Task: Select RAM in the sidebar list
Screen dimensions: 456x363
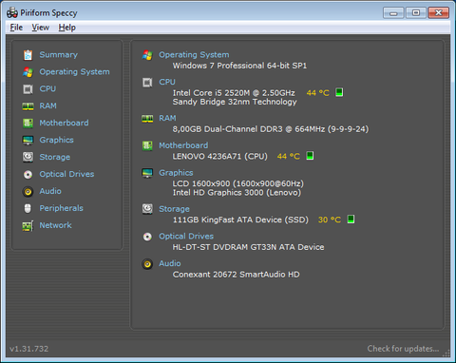Action: point(47,106)
